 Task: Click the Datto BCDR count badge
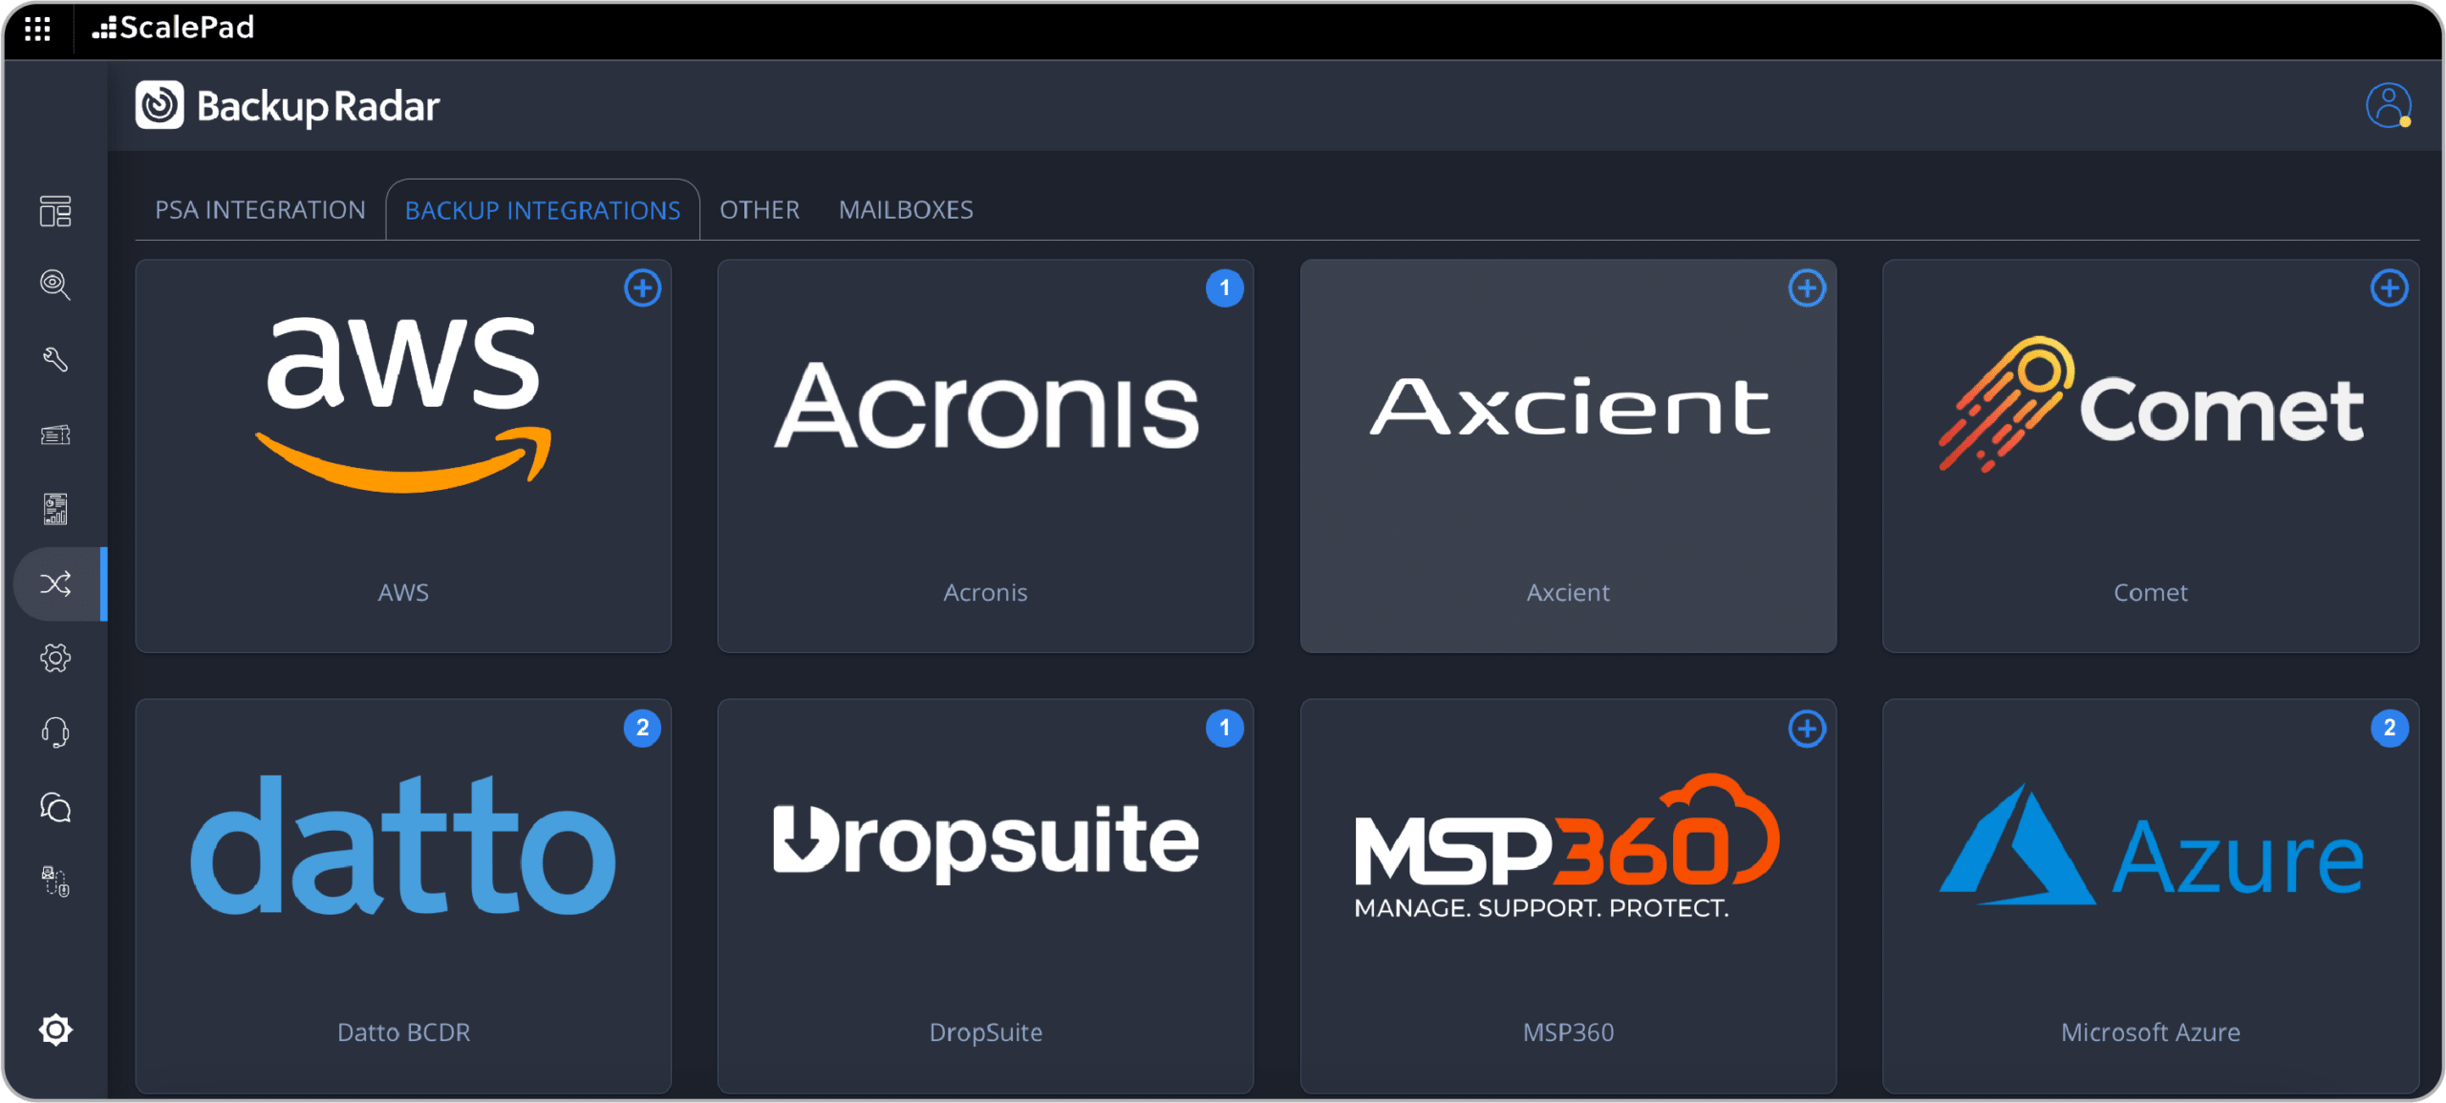click(642, 729)
